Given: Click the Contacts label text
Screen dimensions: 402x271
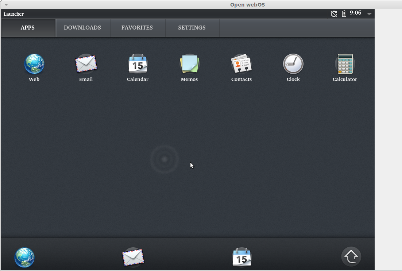Looking at the screenshot, I should click(x=241, y=79).
